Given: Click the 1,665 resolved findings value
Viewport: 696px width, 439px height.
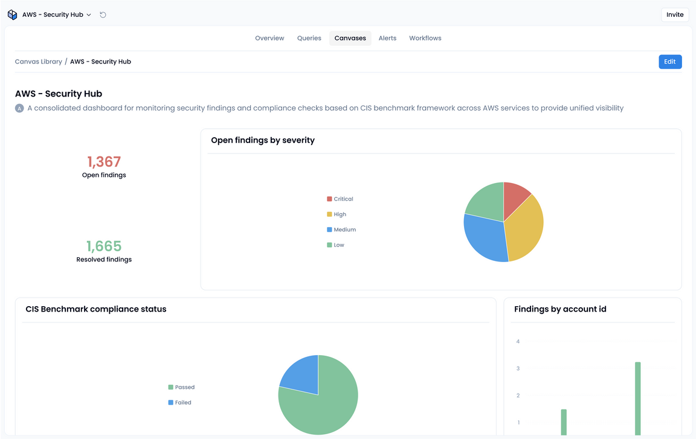Looking at the screenshot, I should [x=104, y=246].
